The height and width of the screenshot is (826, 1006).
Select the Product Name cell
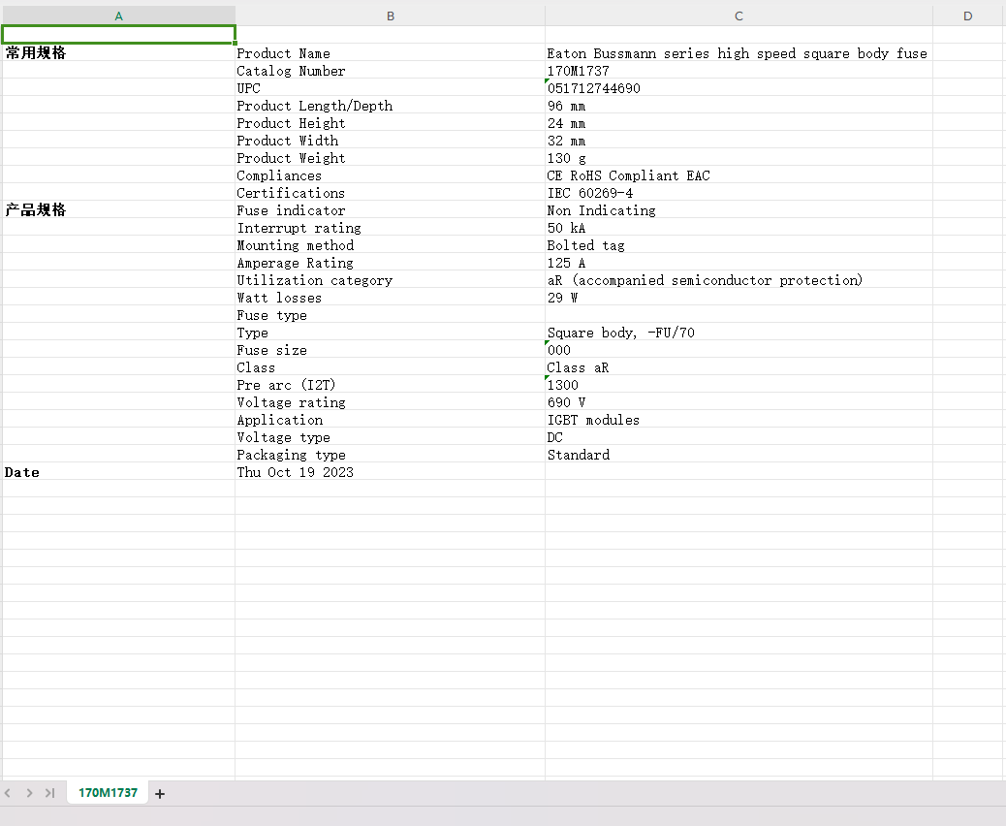[x=390, y=52]
